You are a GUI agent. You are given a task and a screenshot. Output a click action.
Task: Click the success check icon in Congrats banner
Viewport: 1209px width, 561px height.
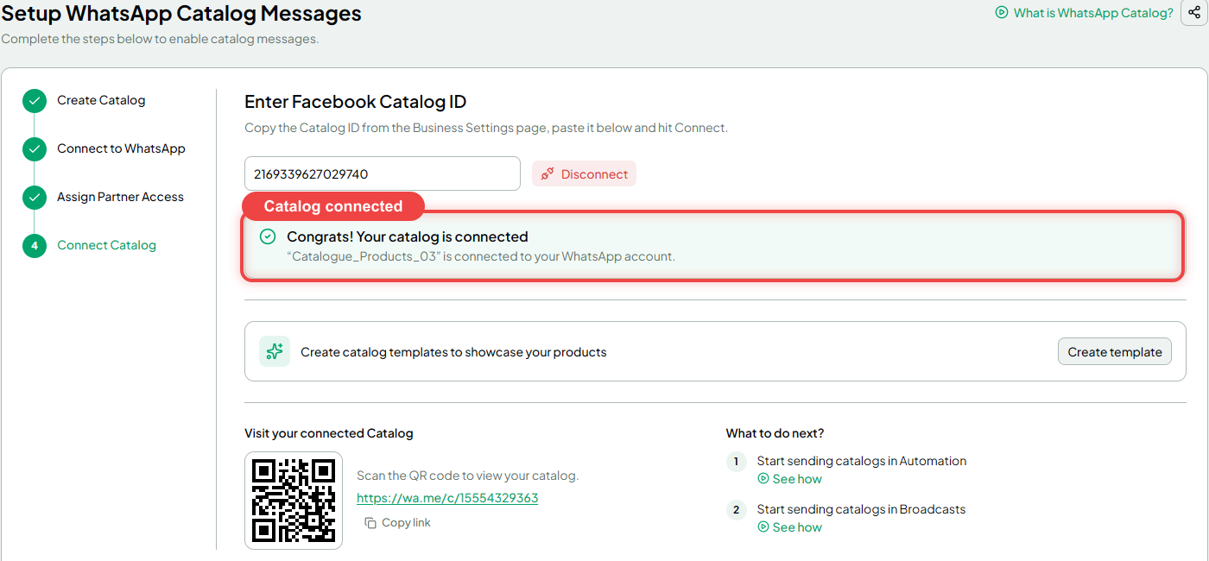[x=268, y=236]
